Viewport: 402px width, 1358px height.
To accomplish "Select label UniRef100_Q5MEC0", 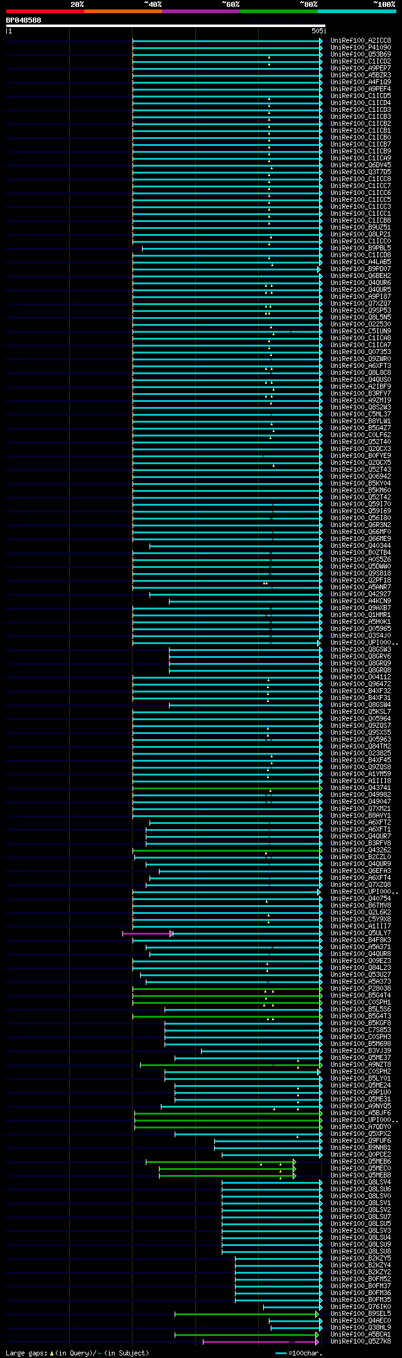I will [361, 1168].
